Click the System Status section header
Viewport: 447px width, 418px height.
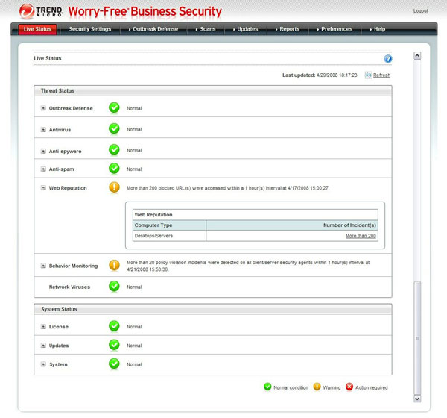(213, 309)
